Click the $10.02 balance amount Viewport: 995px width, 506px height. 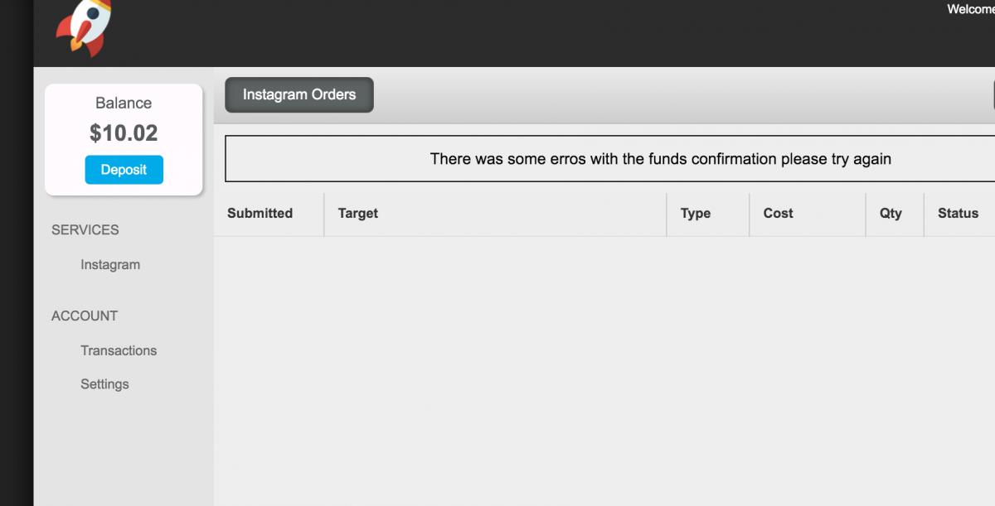coord(124,133)
